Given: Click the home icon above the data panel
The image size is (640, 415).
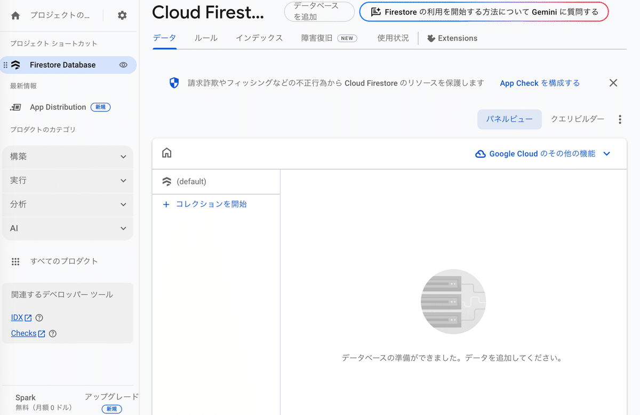Looking at the screenshot, I should coord(166,153).
